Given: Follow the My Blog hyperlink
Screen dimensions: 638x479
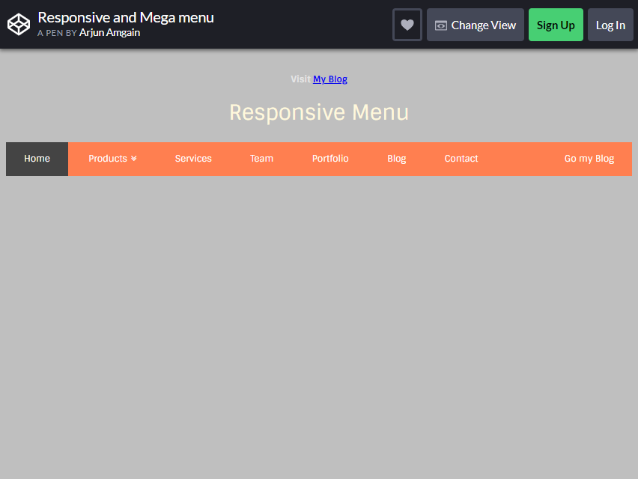Looking at the screenshot, I should point(330,79).
